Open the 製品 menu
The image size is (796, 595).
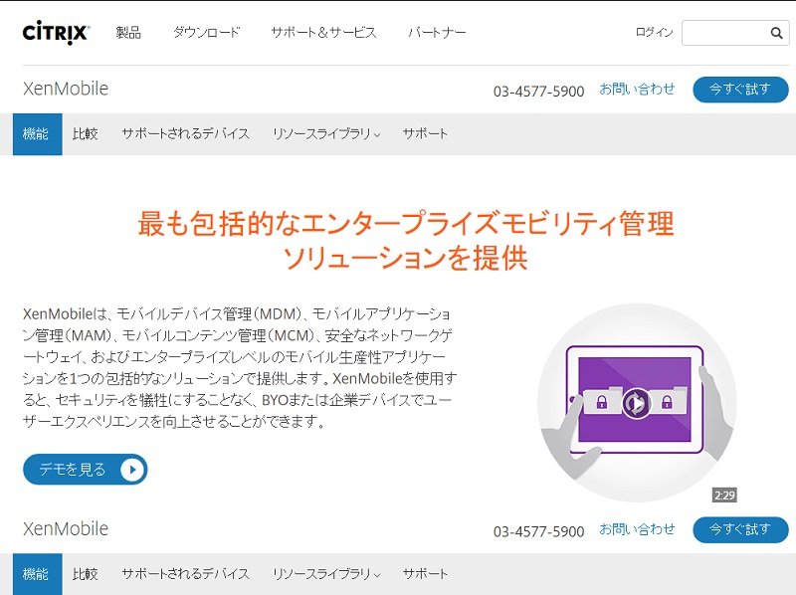[x=128, y=33]
